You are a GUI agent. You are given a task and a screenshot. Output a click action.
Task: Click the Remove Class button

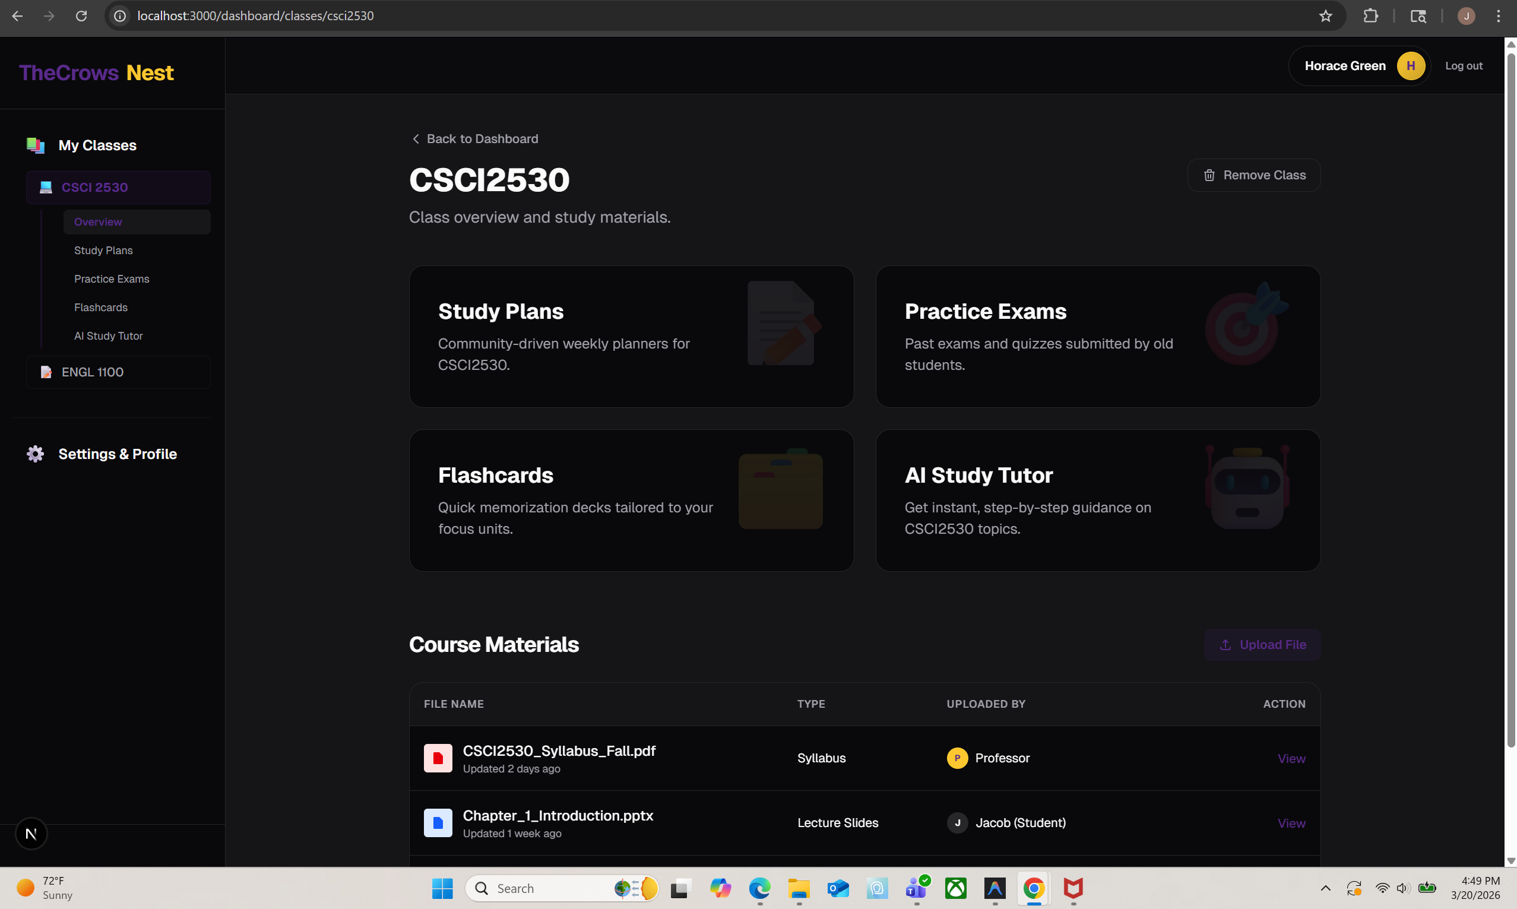tap(1253, 175)
